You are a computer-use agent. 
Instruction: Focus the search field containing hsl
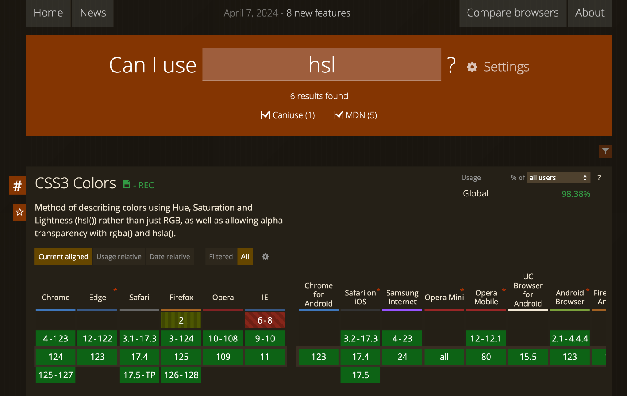pos(322,65)
